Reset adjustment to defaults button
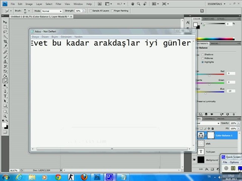Screen dimensions: 242x181 [x=227, y=114]
